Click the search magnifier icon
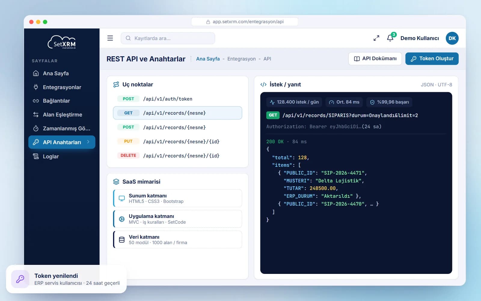The height and width of the screenshot is (301, 481). point(128,38)
